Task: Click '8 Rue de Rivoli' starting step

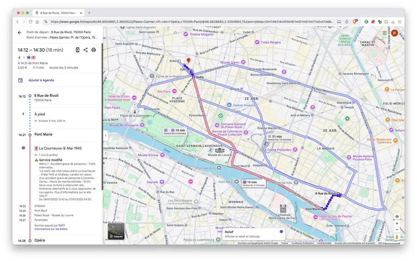Action: pyautogui.click(x=46, y=96)
